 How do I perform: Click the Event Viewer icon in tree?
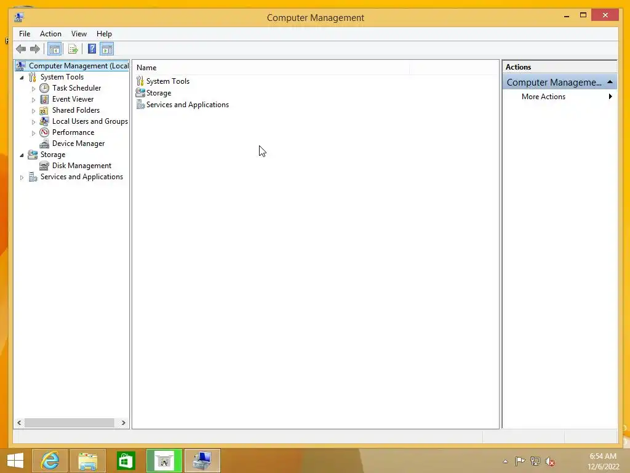(44, 99)
